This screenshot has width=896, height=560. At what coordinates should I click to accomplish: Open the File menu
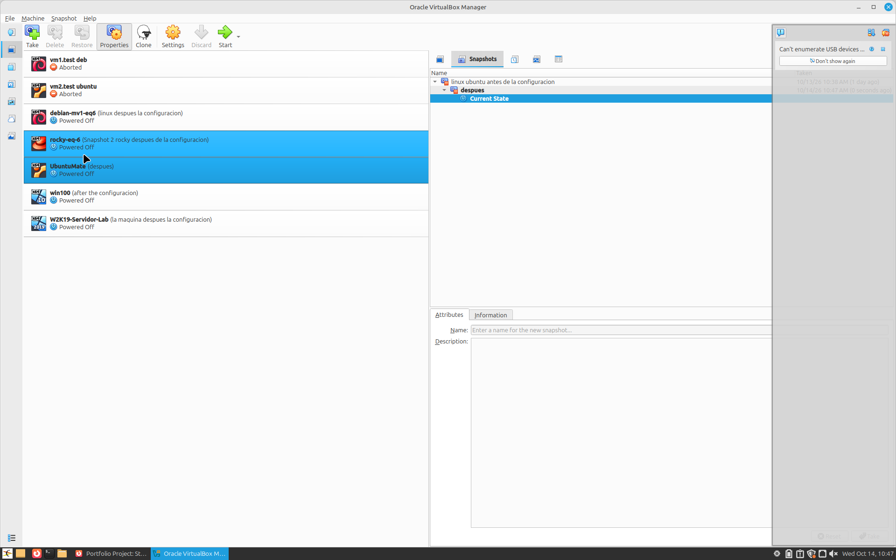(x=10, y=18)
